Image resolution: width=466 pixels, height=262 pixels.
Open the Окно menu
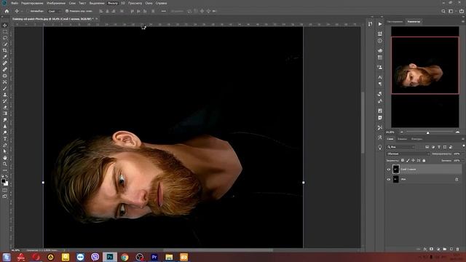[x=149, y=3]
